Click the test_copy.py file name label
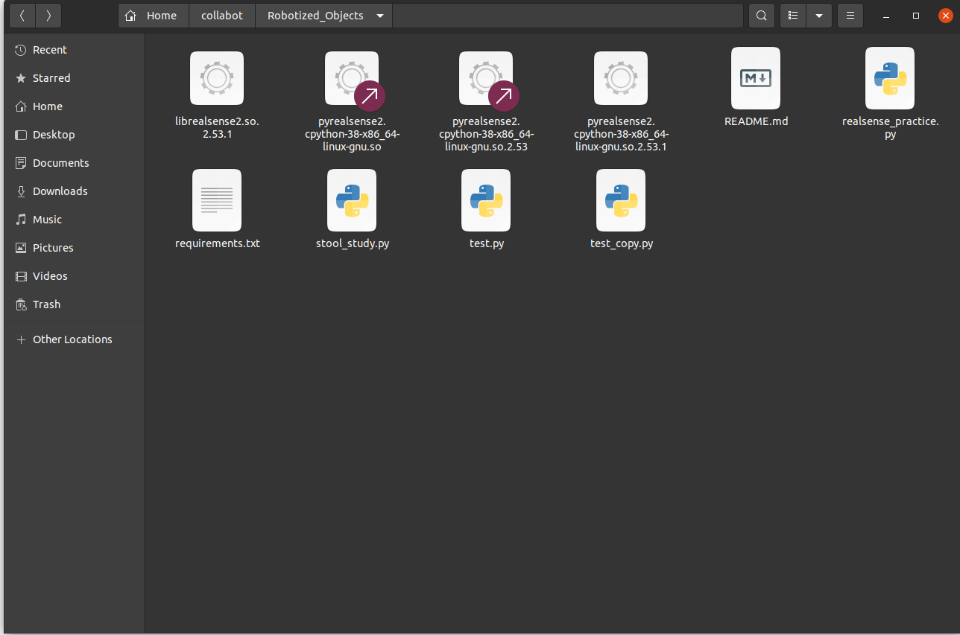 point(622,243)
